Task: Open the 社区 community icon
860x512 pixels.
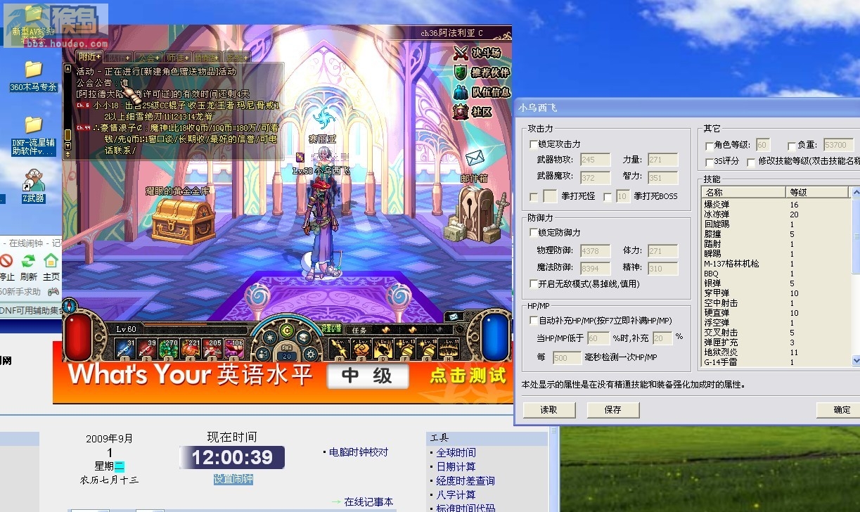Action: [461, 111]
